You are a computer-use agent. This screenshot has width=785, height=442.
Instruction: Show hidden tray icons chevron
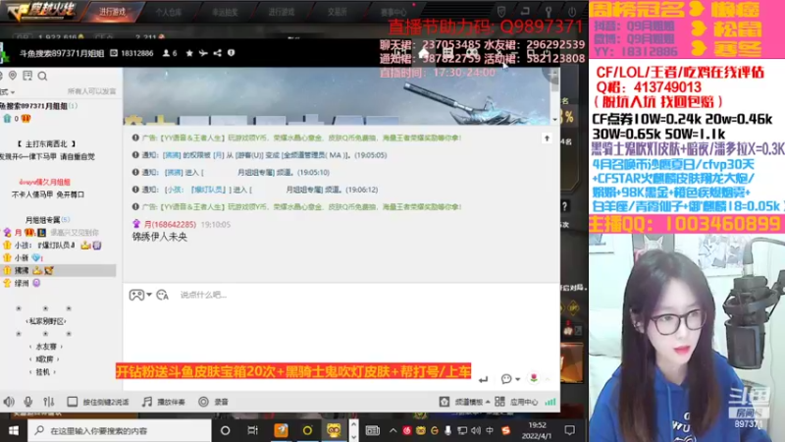click(x=393, y=430)
